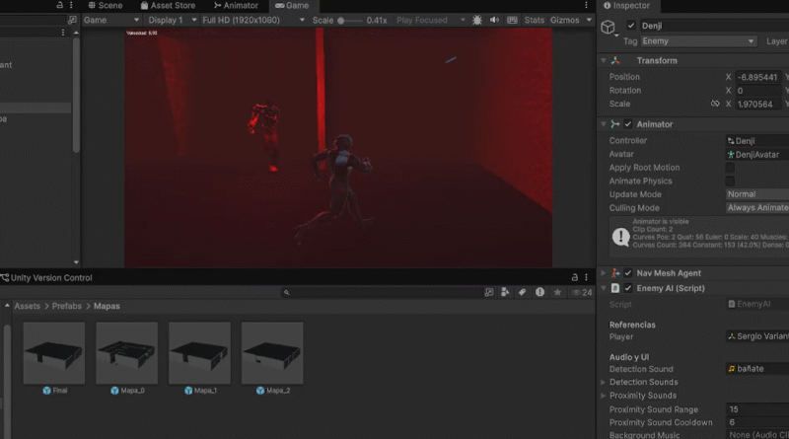Switch to the Animator tab
This screenshot has height=439, width=789.
pyautogui.click(x=236, y=6)
